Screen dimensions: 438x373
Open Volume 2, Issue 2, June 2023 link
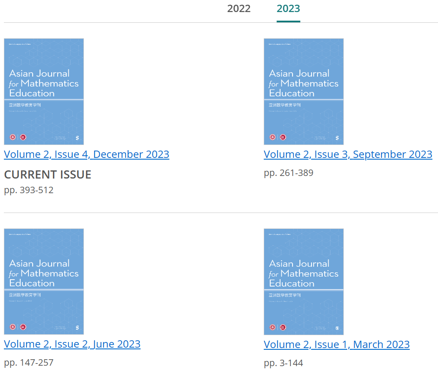click(72, 344)
